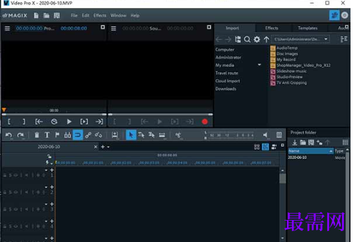Image resolution: width=357 pixels, height=242 pixels.
Task: Sort project folder by Name column
Action: pyautogui.click(x=310, y=151)
